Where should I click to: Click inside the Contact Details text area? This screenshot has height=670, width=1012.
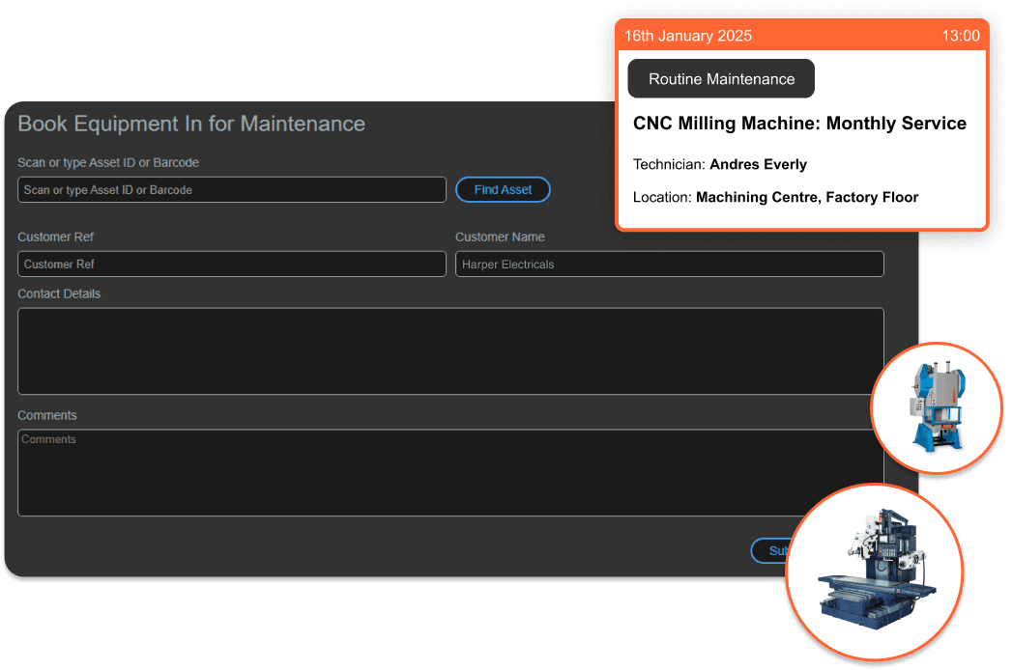point(450,351)
